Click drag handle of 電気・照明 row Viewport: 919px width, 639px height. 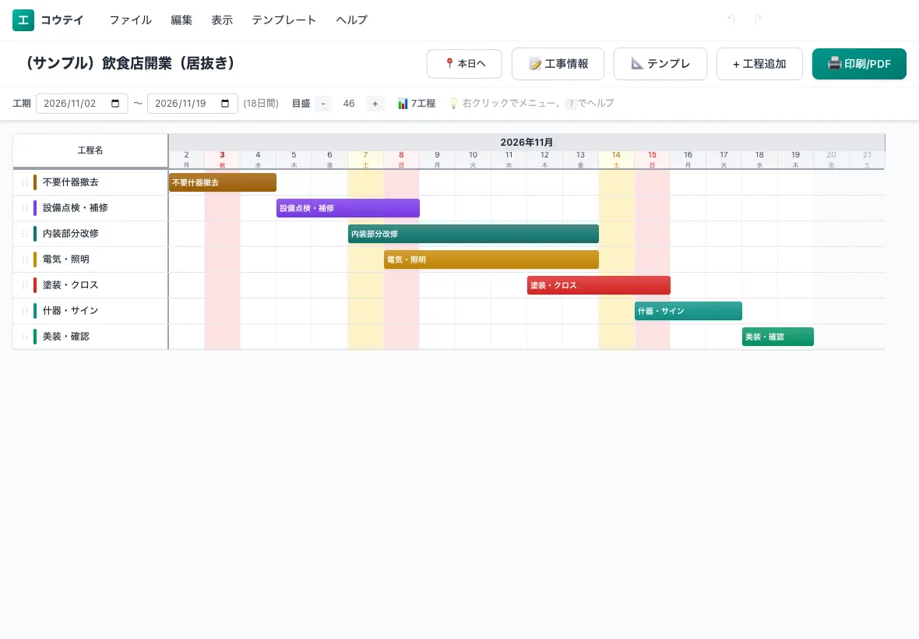(x=25, y=259)
